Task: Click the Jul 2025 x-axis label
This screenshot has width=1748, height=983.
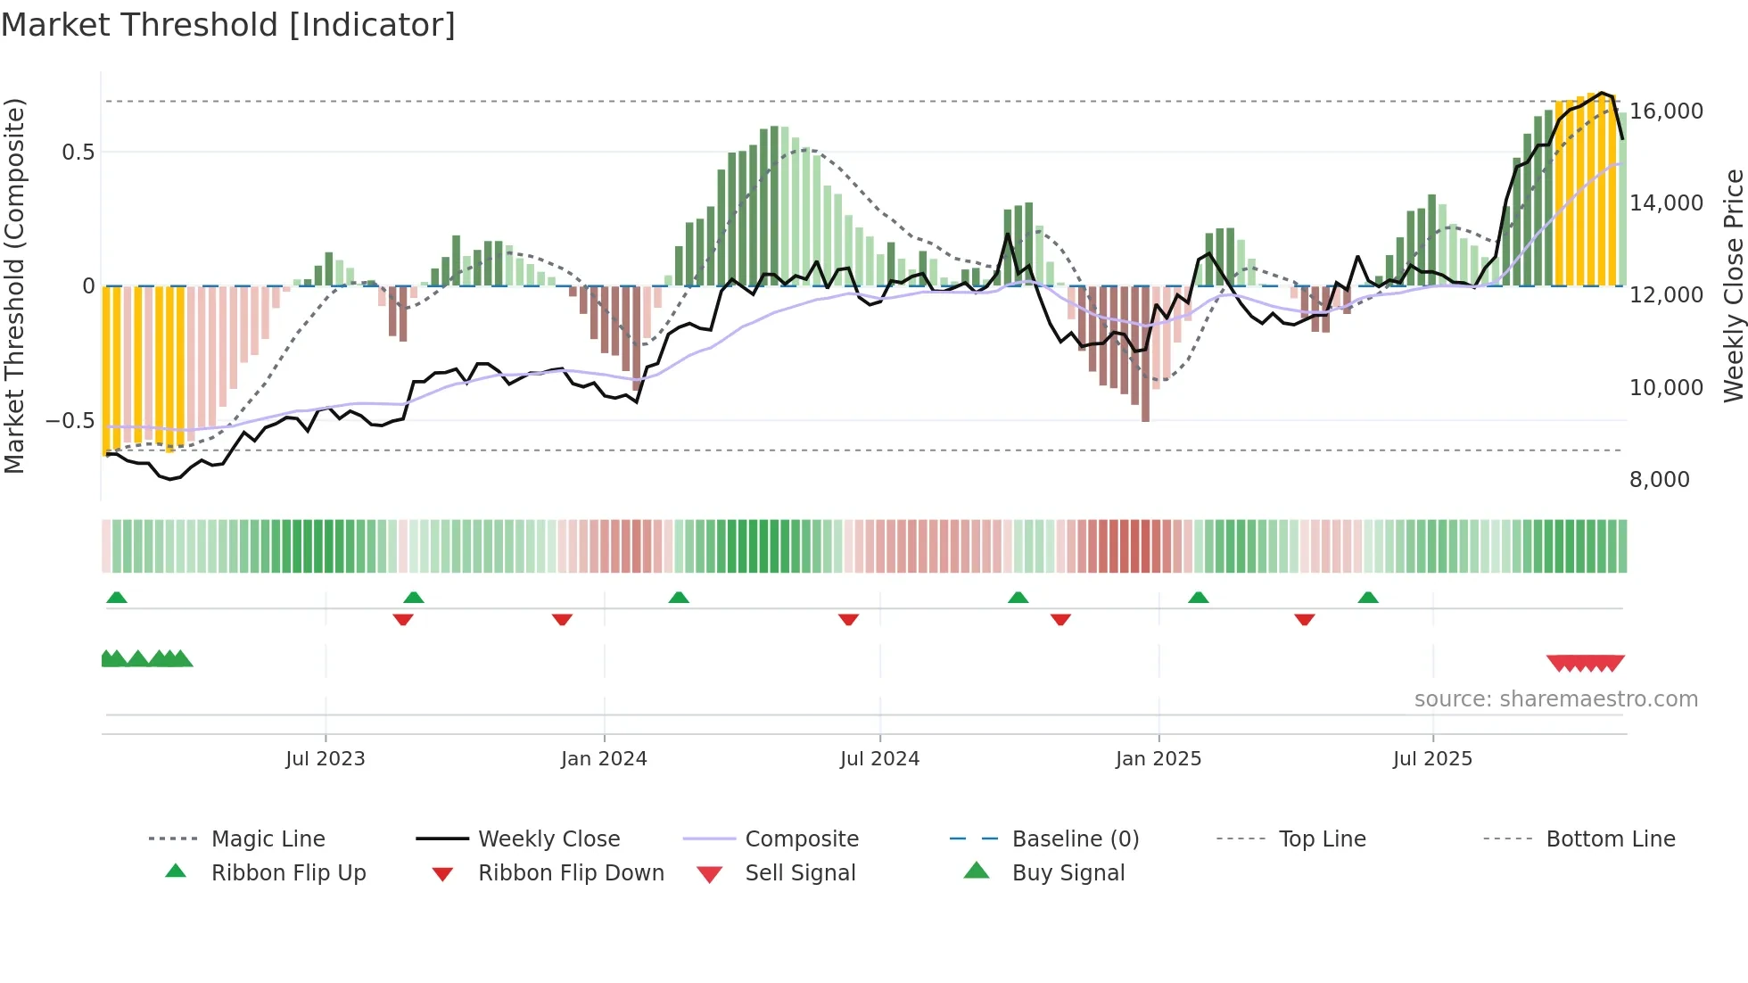Action: coord(1432,758)
